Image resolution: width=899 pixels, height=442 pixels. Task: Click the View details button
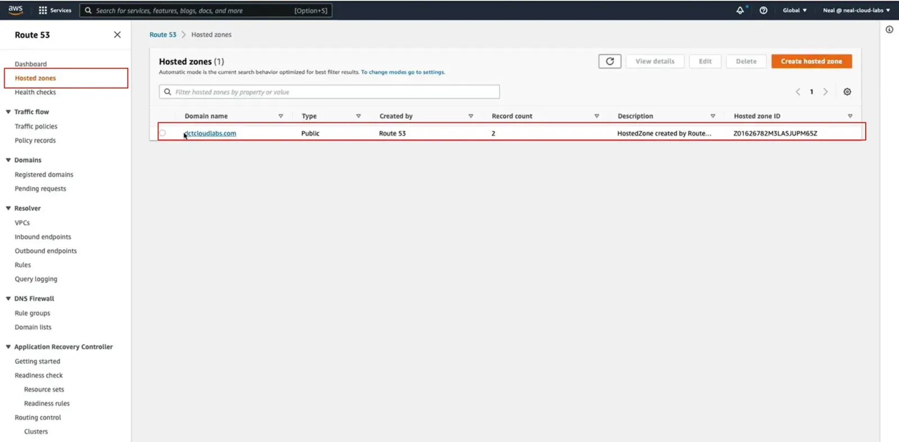click(655, 61)
